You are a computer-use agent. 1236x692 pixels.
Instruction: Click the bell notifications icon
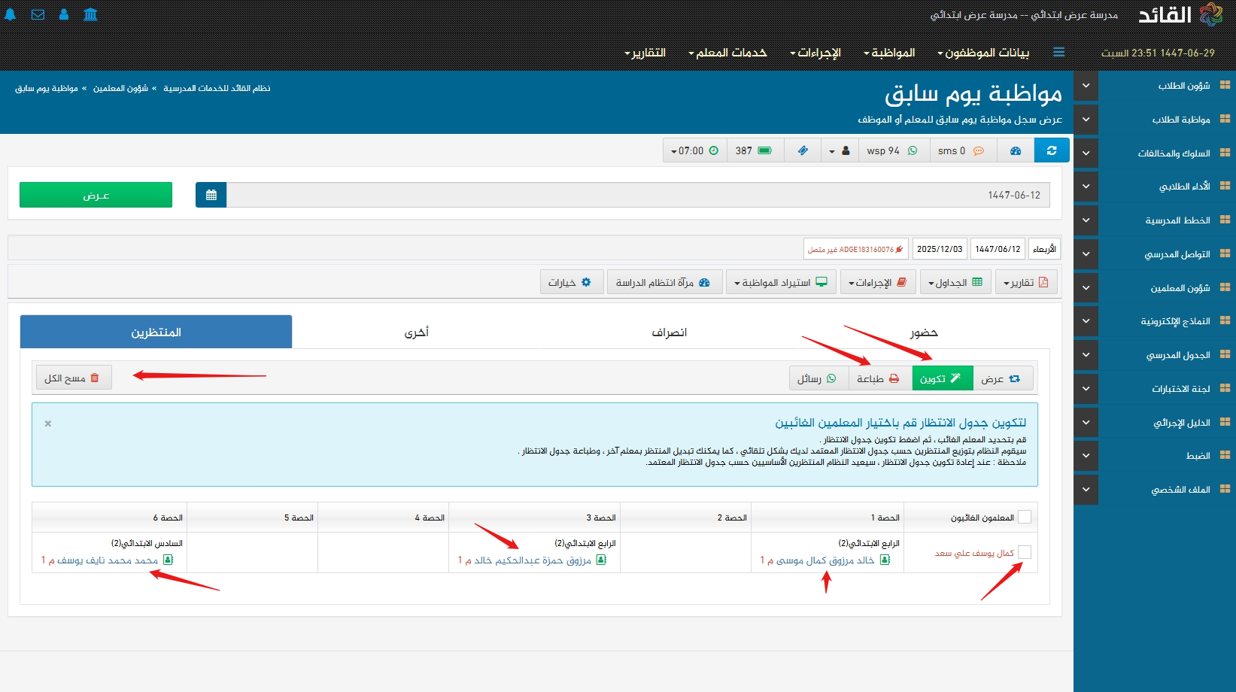11,14
